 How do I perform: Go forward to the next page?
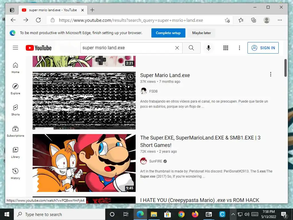click(25, 20)
